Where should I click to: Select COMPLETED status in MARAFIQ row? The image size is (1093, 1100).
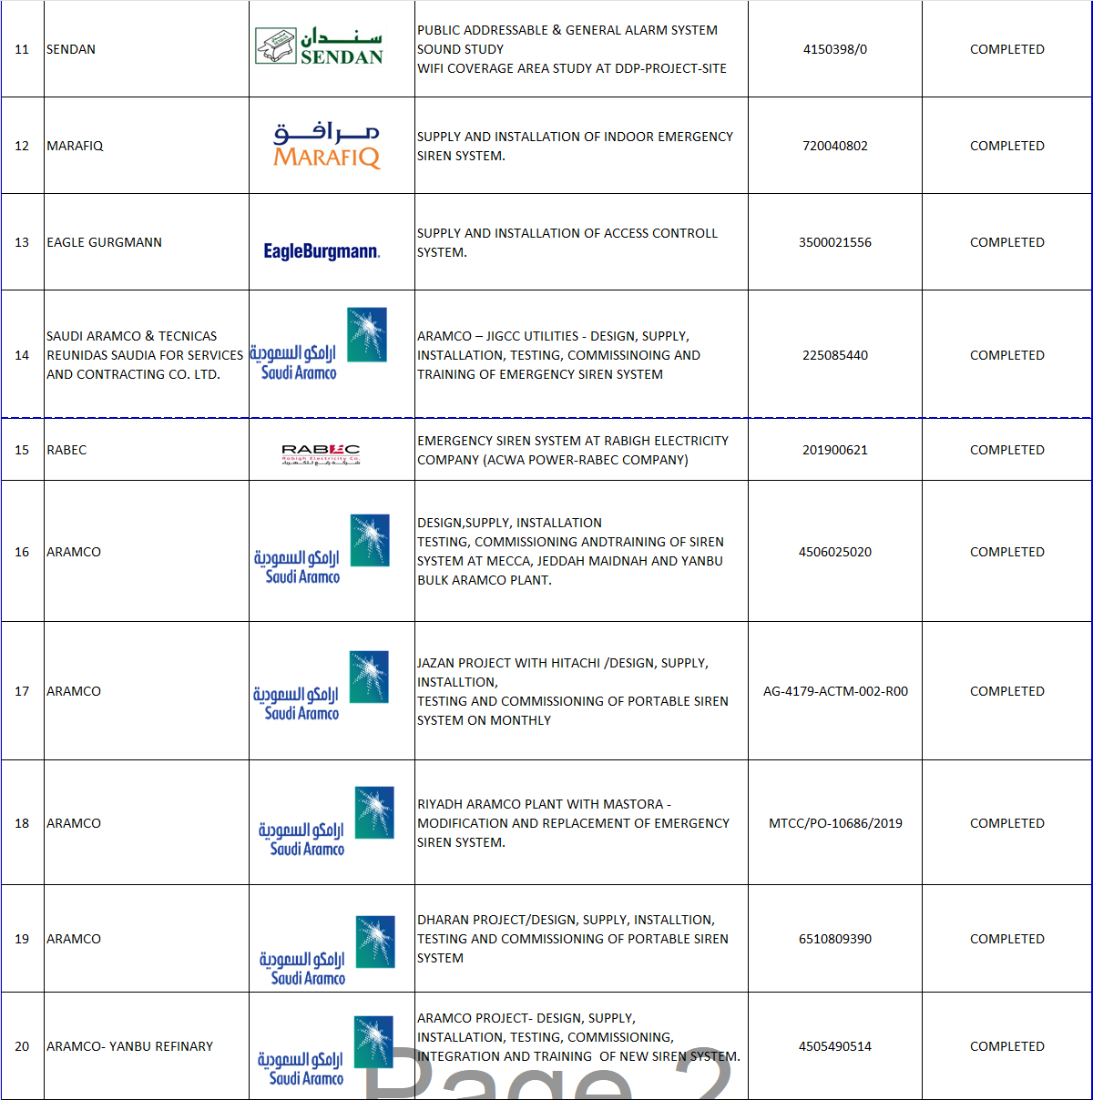[x=1007, y=146]
